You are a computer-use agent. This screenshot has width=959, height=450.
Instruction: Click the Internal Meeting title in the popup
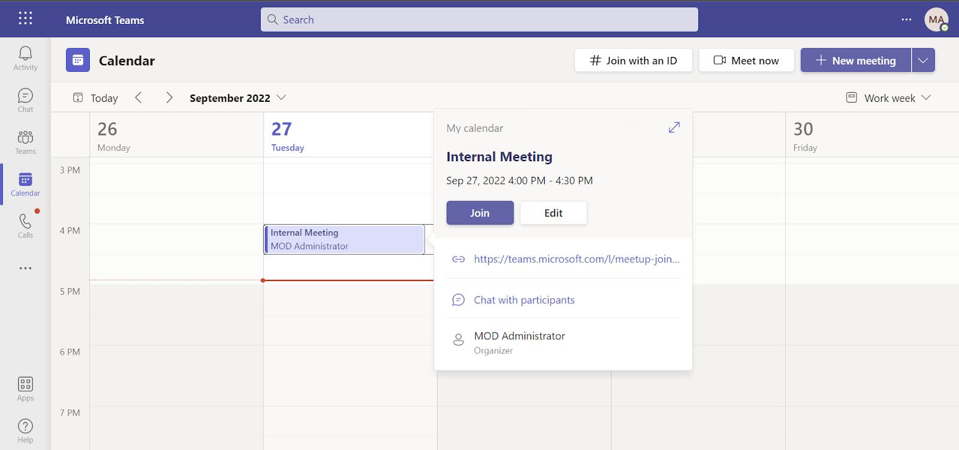pos(499,156)
